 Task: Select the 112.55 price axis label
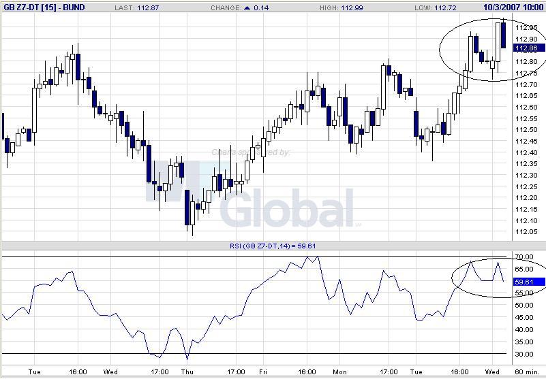click(x=526, y=118)
